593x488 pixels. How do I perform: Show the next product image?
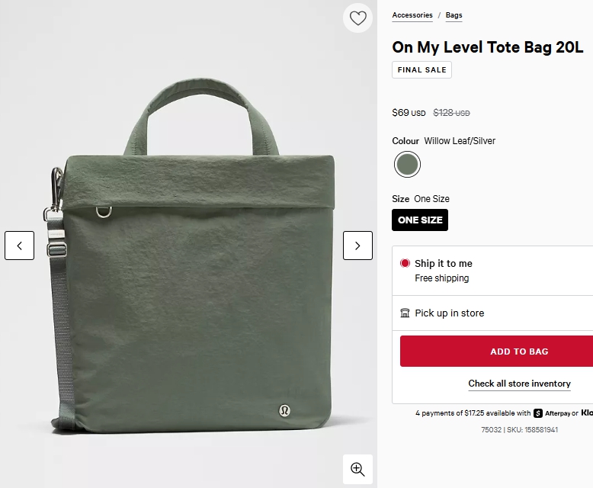[x=357, y=246]
